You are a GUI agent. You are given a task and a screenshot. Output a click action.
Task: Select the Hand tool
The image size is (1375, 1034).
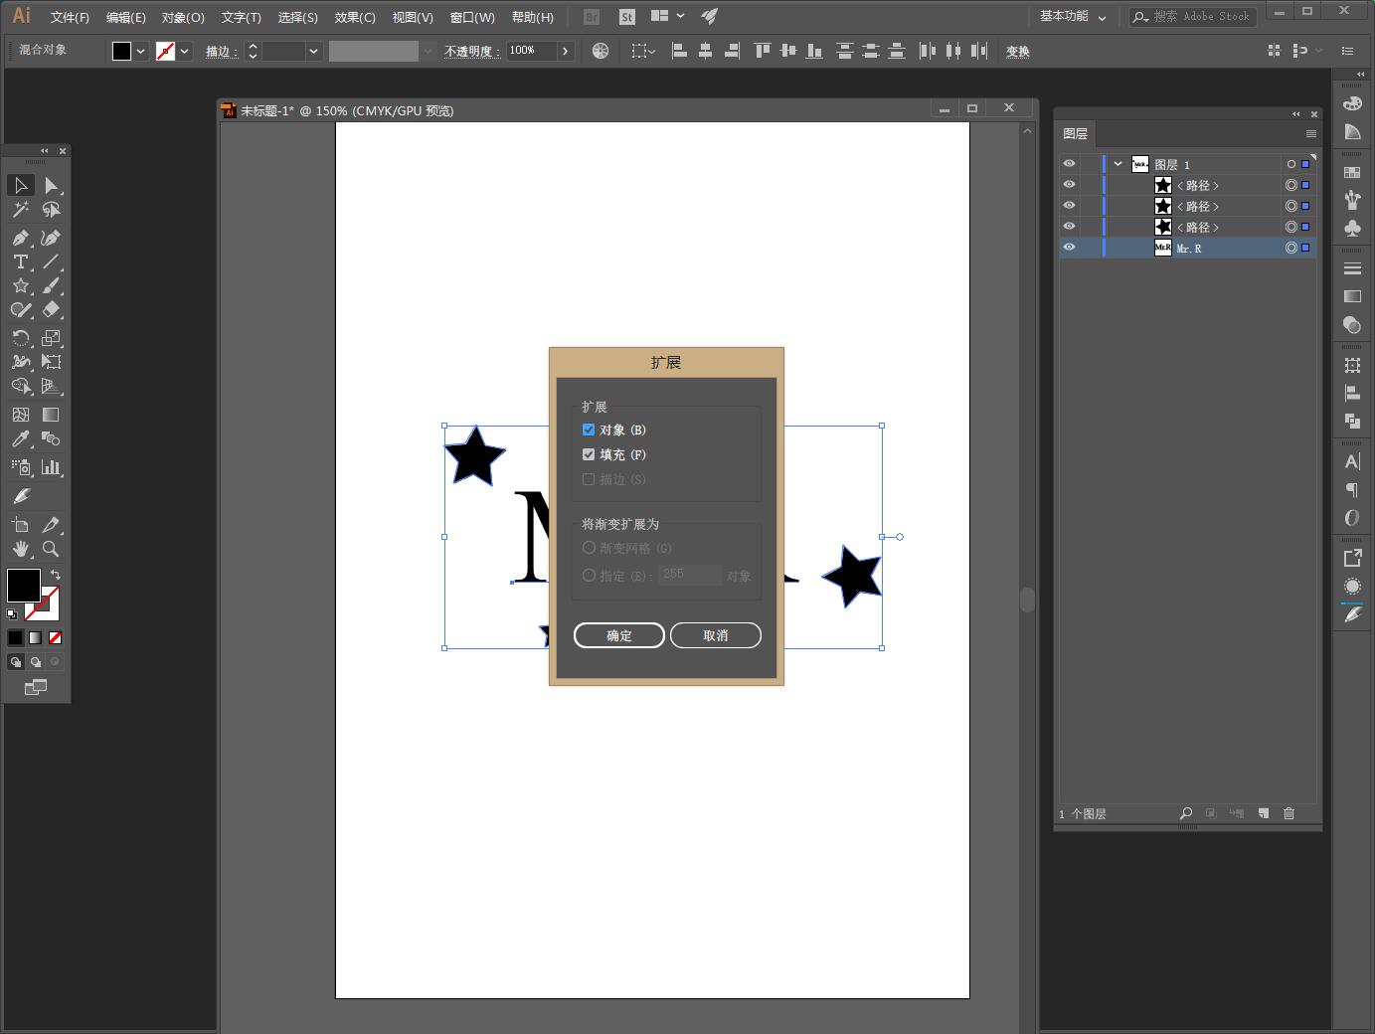[20, 549]
